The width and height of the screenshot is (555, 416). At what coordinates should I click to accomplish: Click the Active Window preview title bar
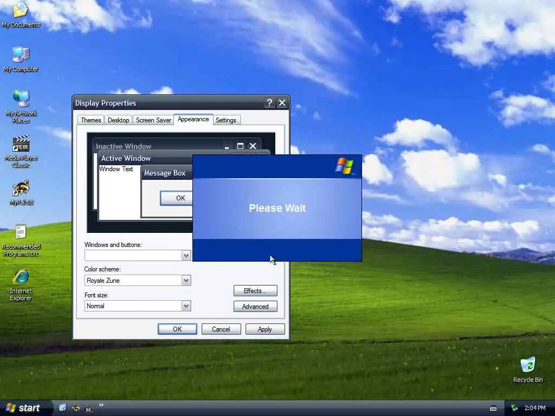[x=145, y=158]
